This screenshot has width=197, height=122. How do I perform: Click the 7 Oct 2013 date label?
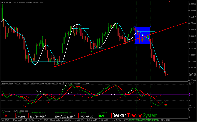click(x=103, y=120)
